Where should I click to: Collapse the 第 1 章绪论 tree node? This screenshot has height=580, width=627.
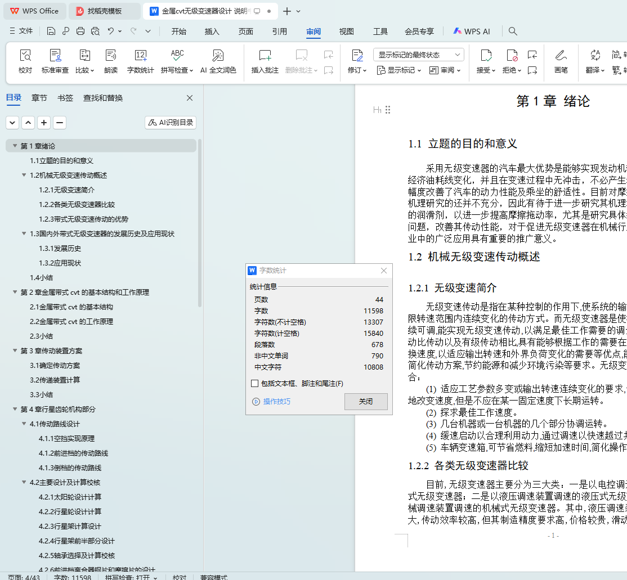[15, 146]
